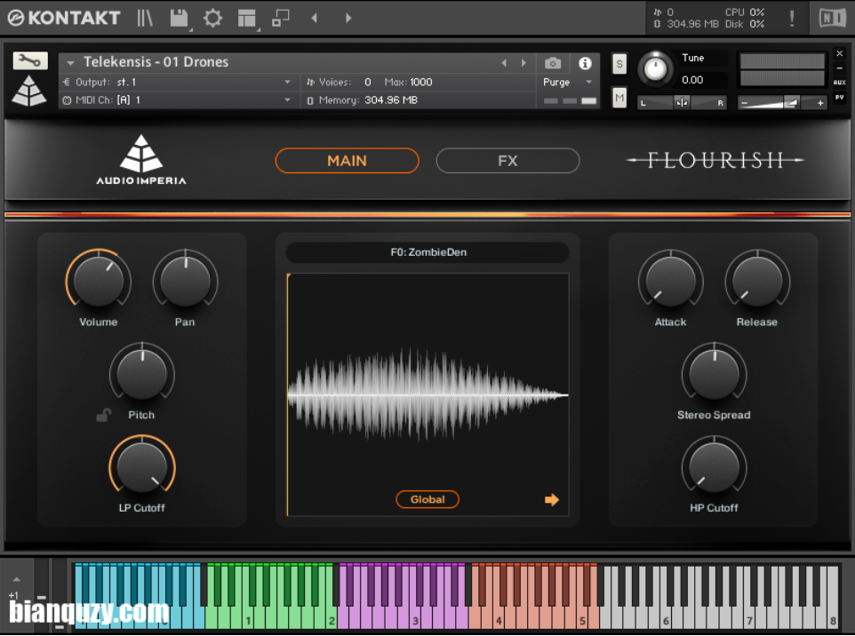Click the volume plus button in header
Image resolution: width=855 pixels, height=636 pixels.
pos(820,102)
